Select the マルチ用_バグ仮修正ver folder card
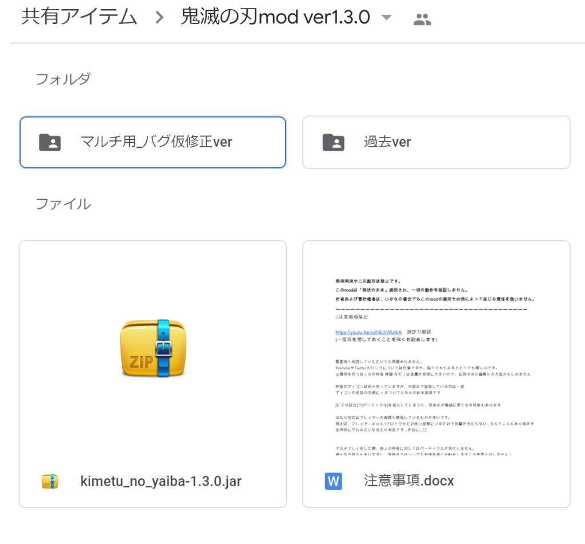Viewport: 585px width, 544px height. coord(153,143)
